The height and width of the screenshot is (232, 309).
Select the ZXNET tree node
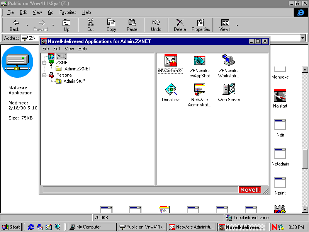(63, 63)
